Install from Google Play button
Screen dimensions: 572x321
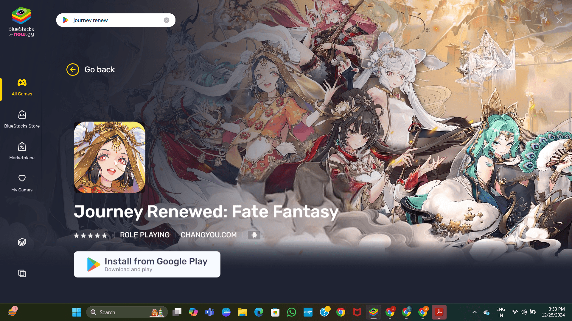147,264
